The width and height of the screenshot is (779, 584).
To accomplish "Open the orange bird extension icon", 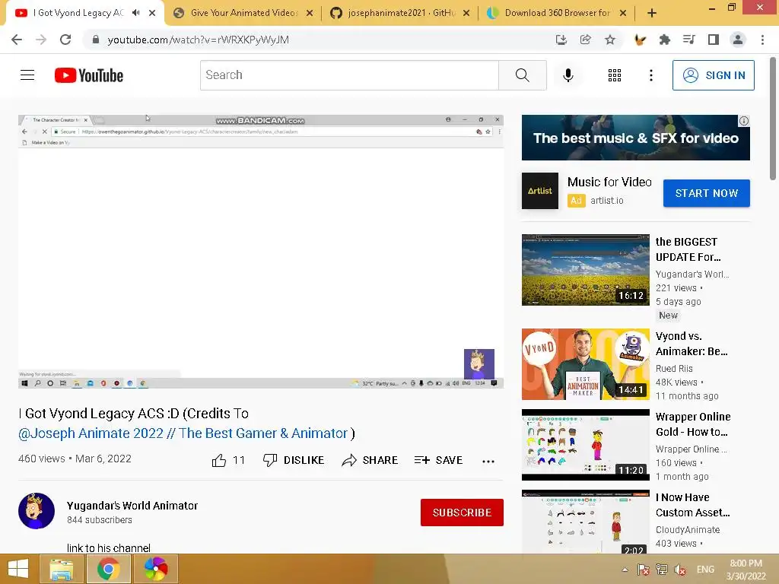I will [x=640, y=40].
